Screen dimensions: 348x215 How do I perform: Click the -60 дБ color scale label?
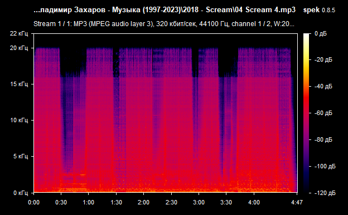[x=323, y=113]
